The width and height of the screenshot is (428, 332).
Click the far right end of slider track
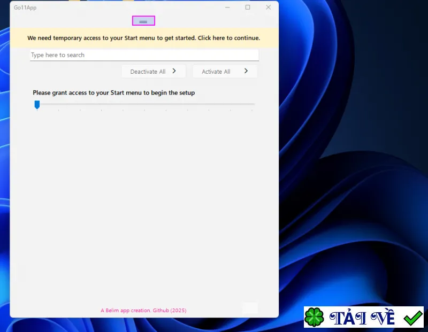(253, 104)
